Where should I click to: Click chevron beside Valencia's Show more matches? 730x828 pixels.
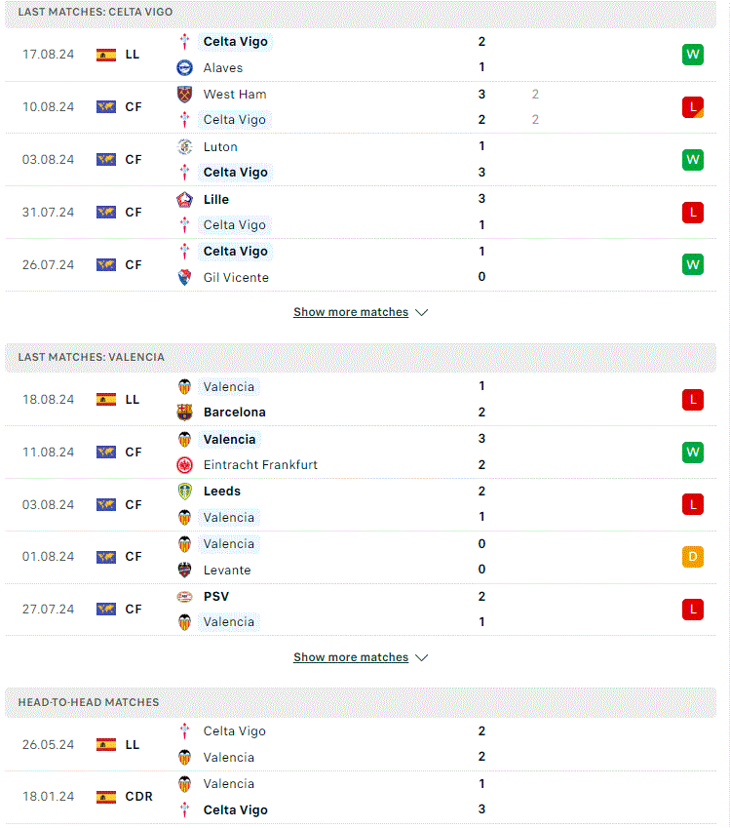[421, 658]
